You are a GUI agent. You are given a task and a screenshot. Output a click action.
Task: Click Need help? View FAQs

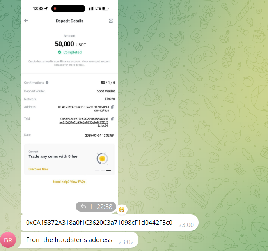coord(69,182)
